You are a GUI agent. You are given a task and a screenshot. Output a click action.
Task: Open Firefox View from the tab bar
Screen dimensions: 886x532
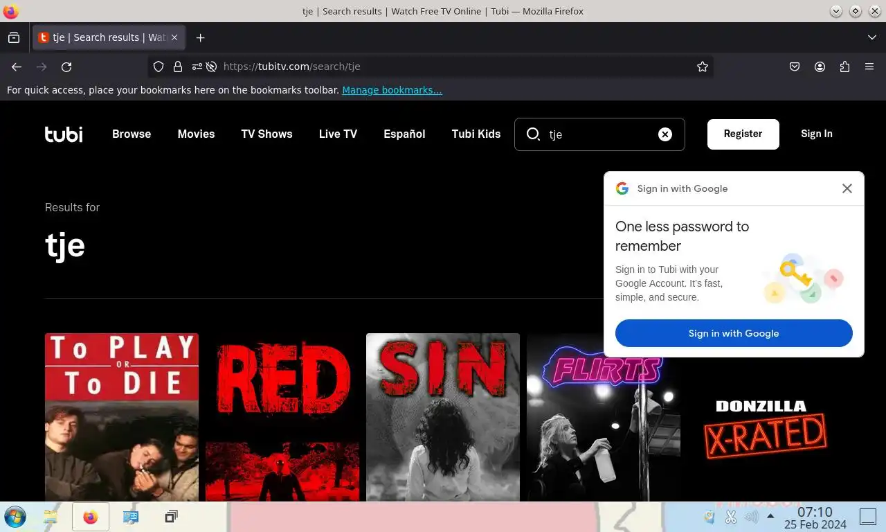click(14, 37)
